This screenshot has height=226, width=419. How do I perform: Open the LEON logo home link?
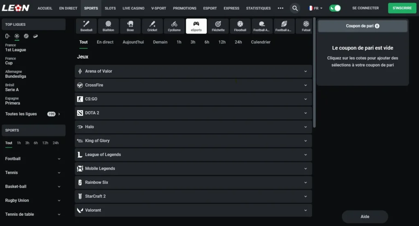click(x=16, y=8)
